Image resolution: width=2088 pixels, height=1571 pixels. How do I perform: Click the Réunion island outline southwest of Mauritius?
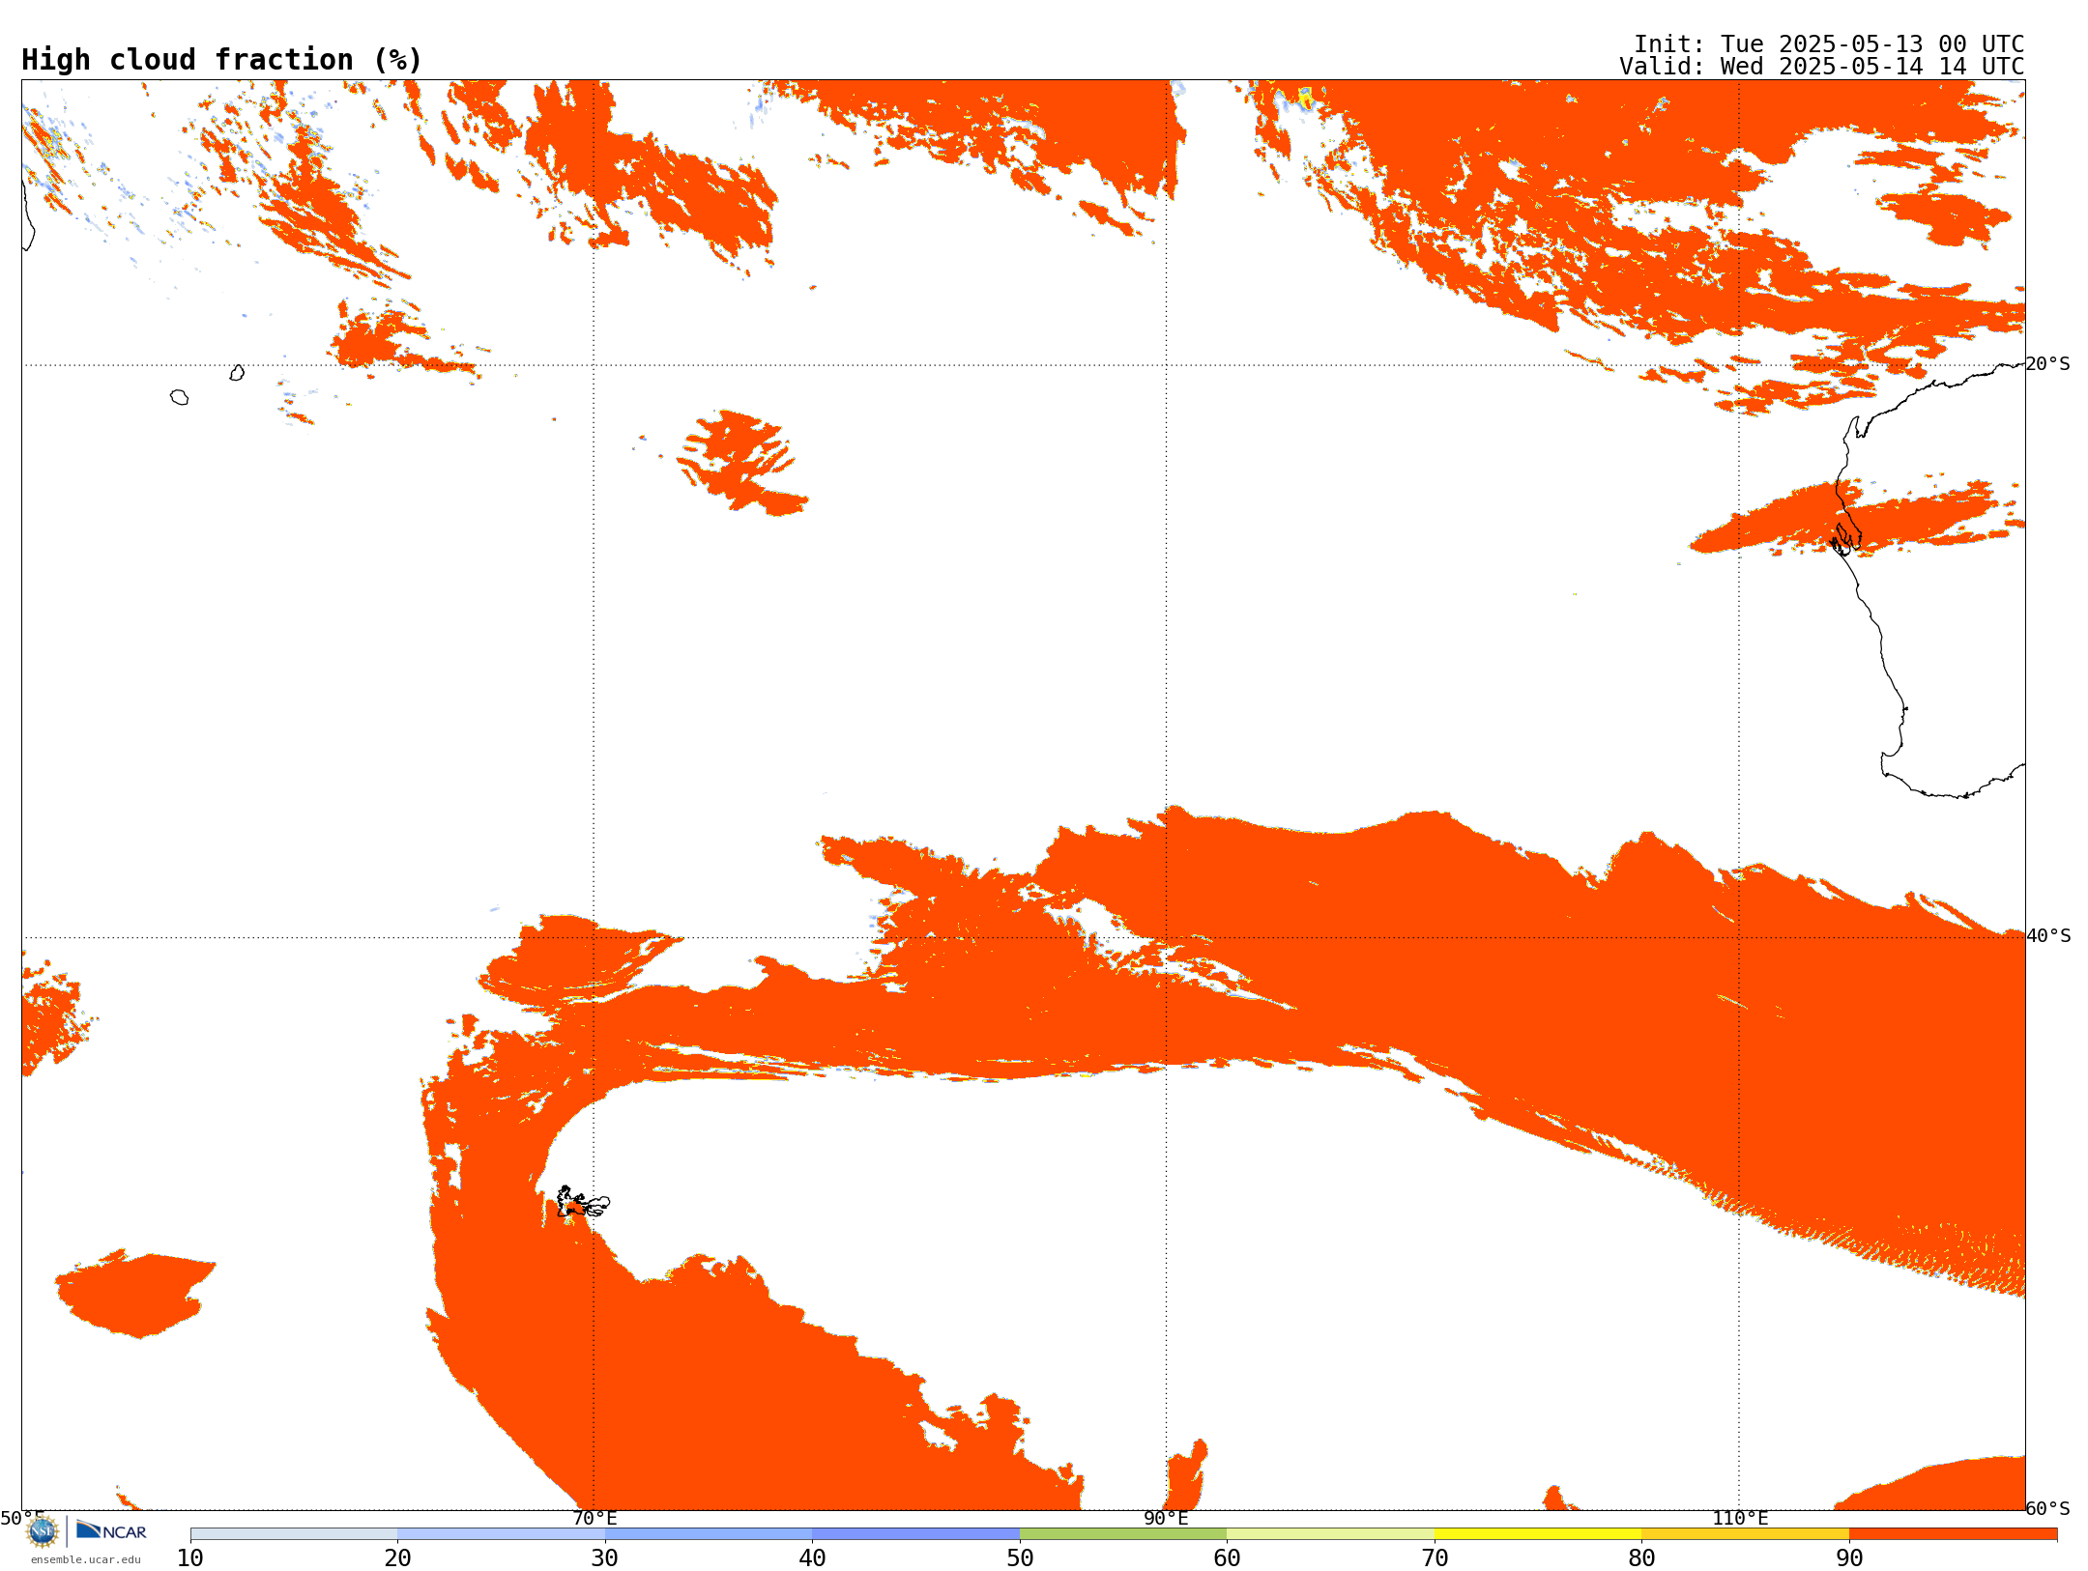point(180,397)
